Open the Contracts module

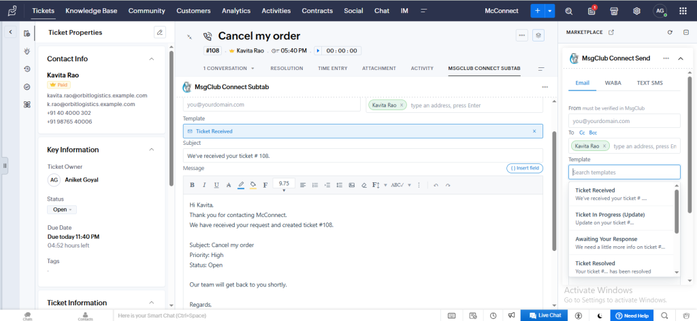pyautogui.click(x=317, y=11)
